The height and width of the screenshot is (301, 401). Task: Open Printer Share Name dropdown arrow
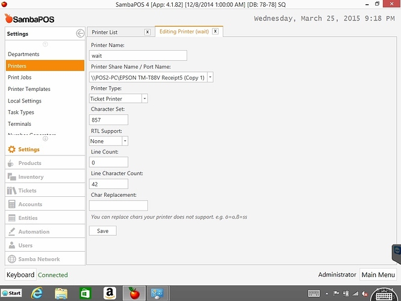tap(210, 77)
